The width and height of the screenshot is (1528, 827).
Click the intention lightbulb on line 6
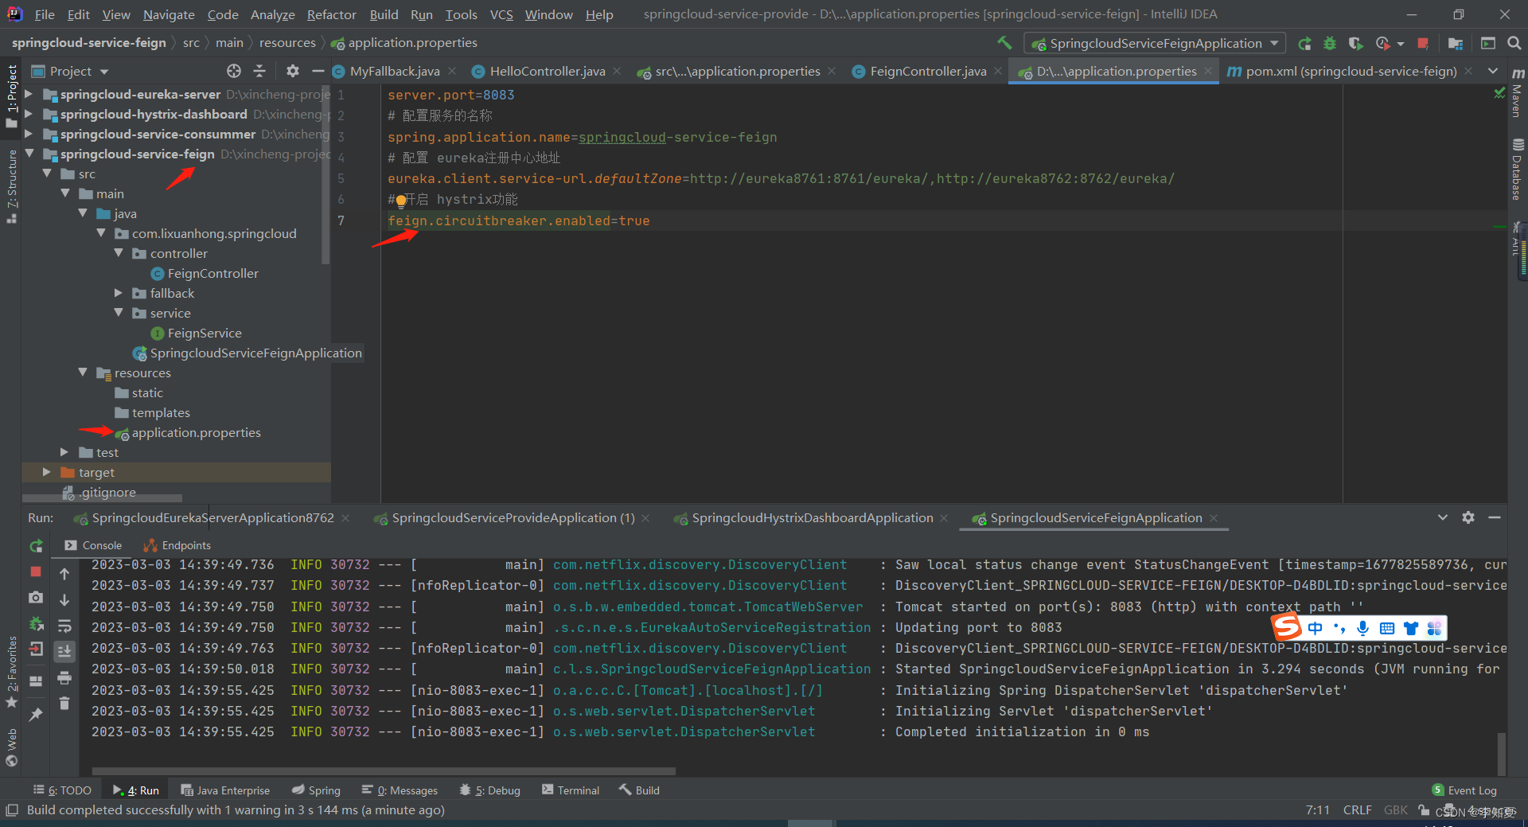[x=401, y=201]
